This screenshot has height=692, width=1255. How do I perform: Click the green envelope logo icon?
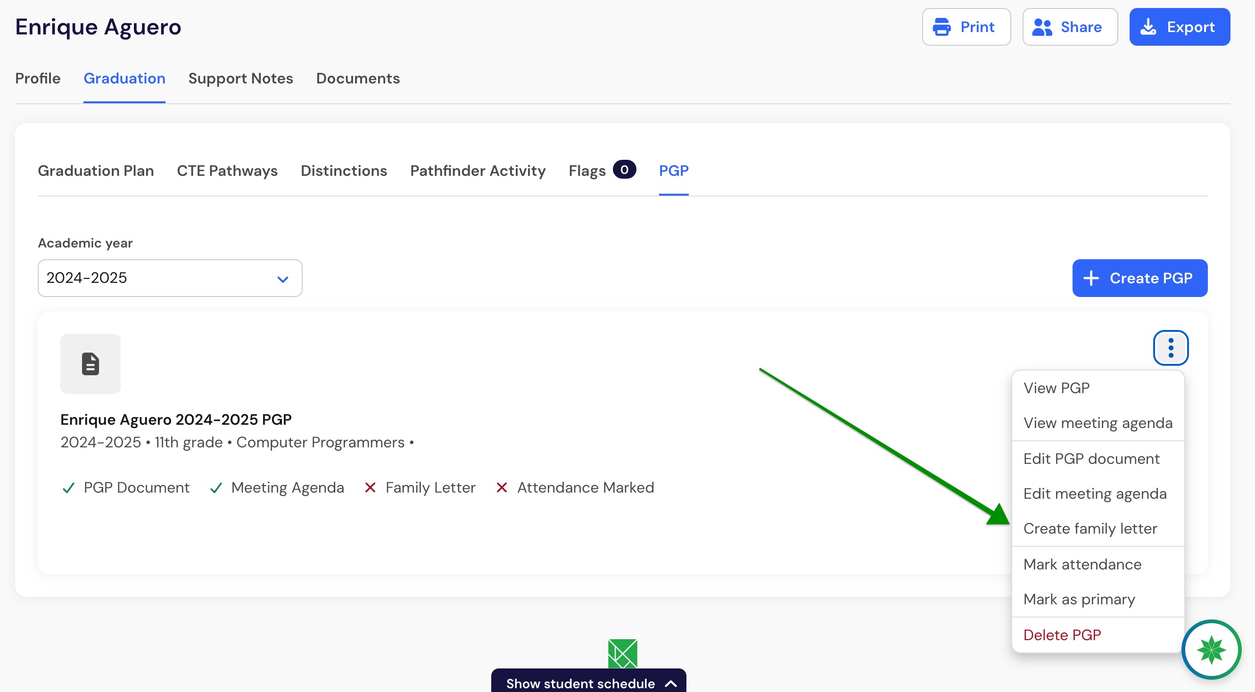pos(622,653)
